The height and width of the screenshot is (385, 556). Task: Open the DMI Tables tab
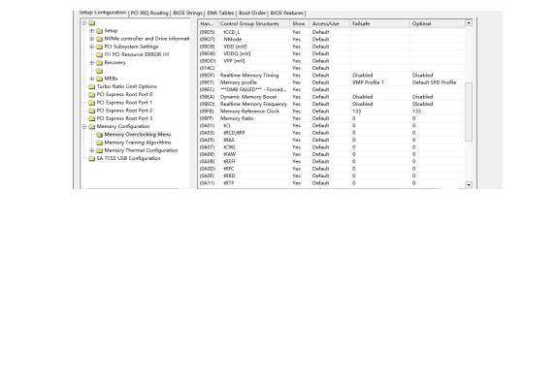coord(220,14)
